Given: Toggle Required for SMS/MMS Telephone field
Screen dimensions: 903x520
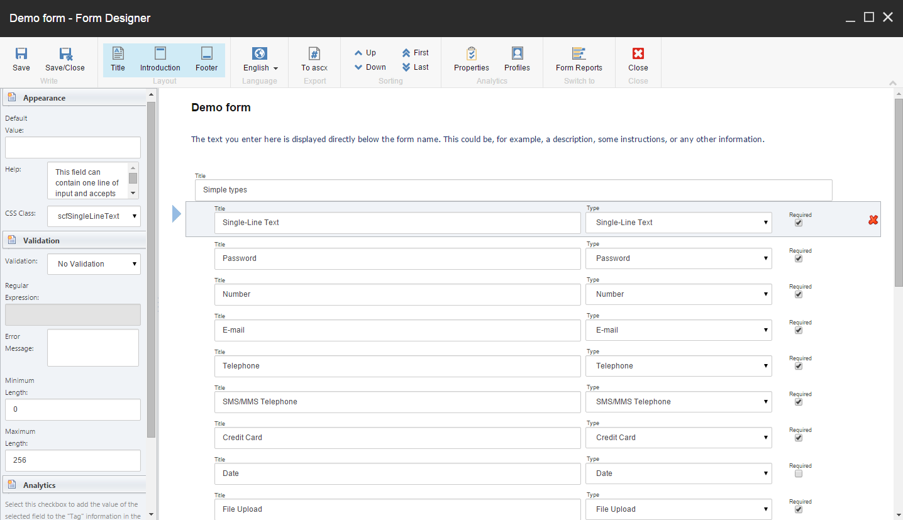Looking at the screenshot, I should tap(799, 402).
